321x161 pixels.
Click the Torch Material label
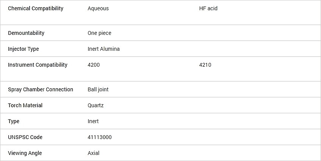click(25, 105)
